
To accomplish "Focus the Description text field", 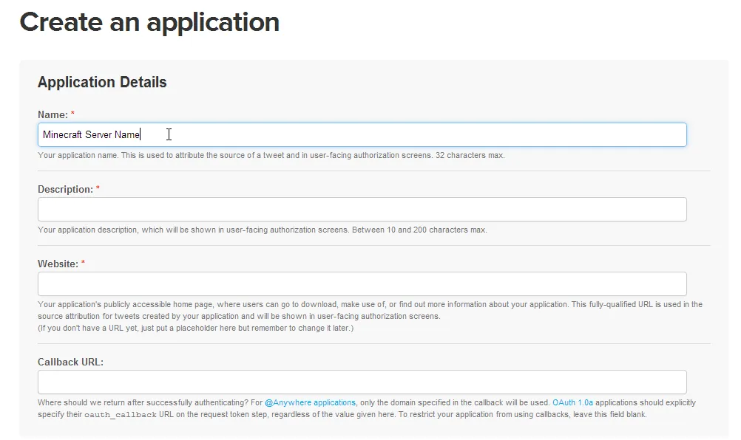I will point(362,210).
